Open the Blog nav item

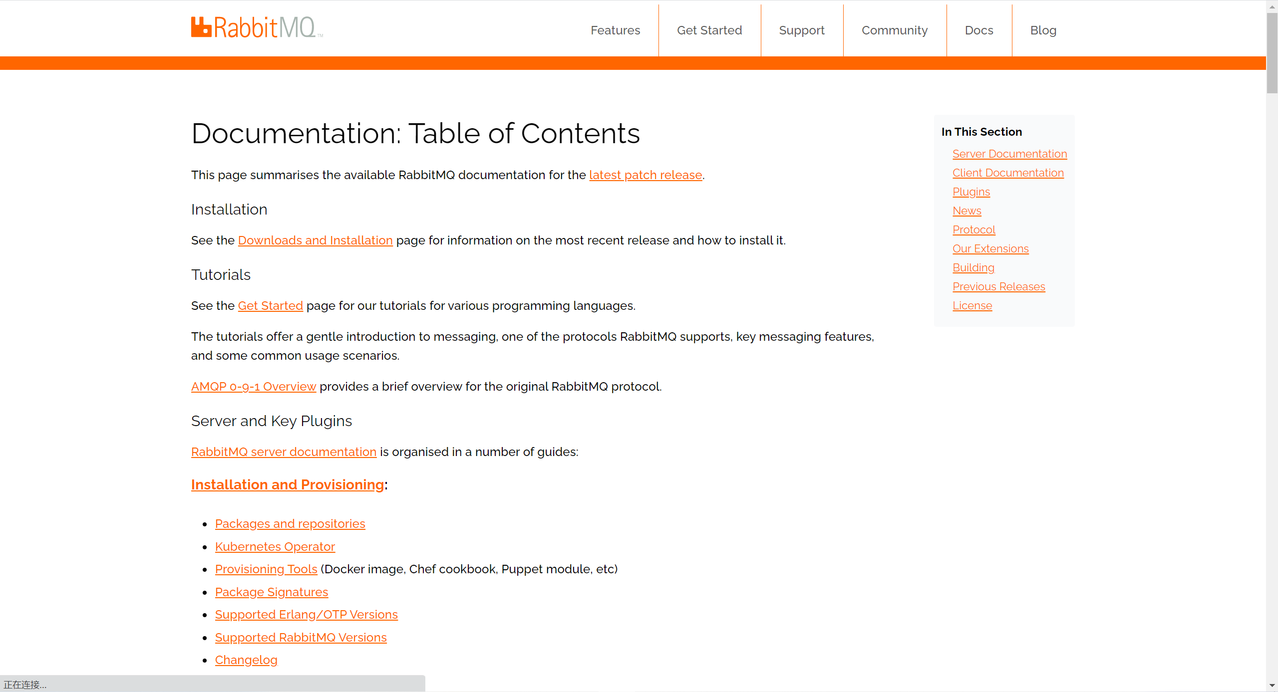coord(1043,30)
